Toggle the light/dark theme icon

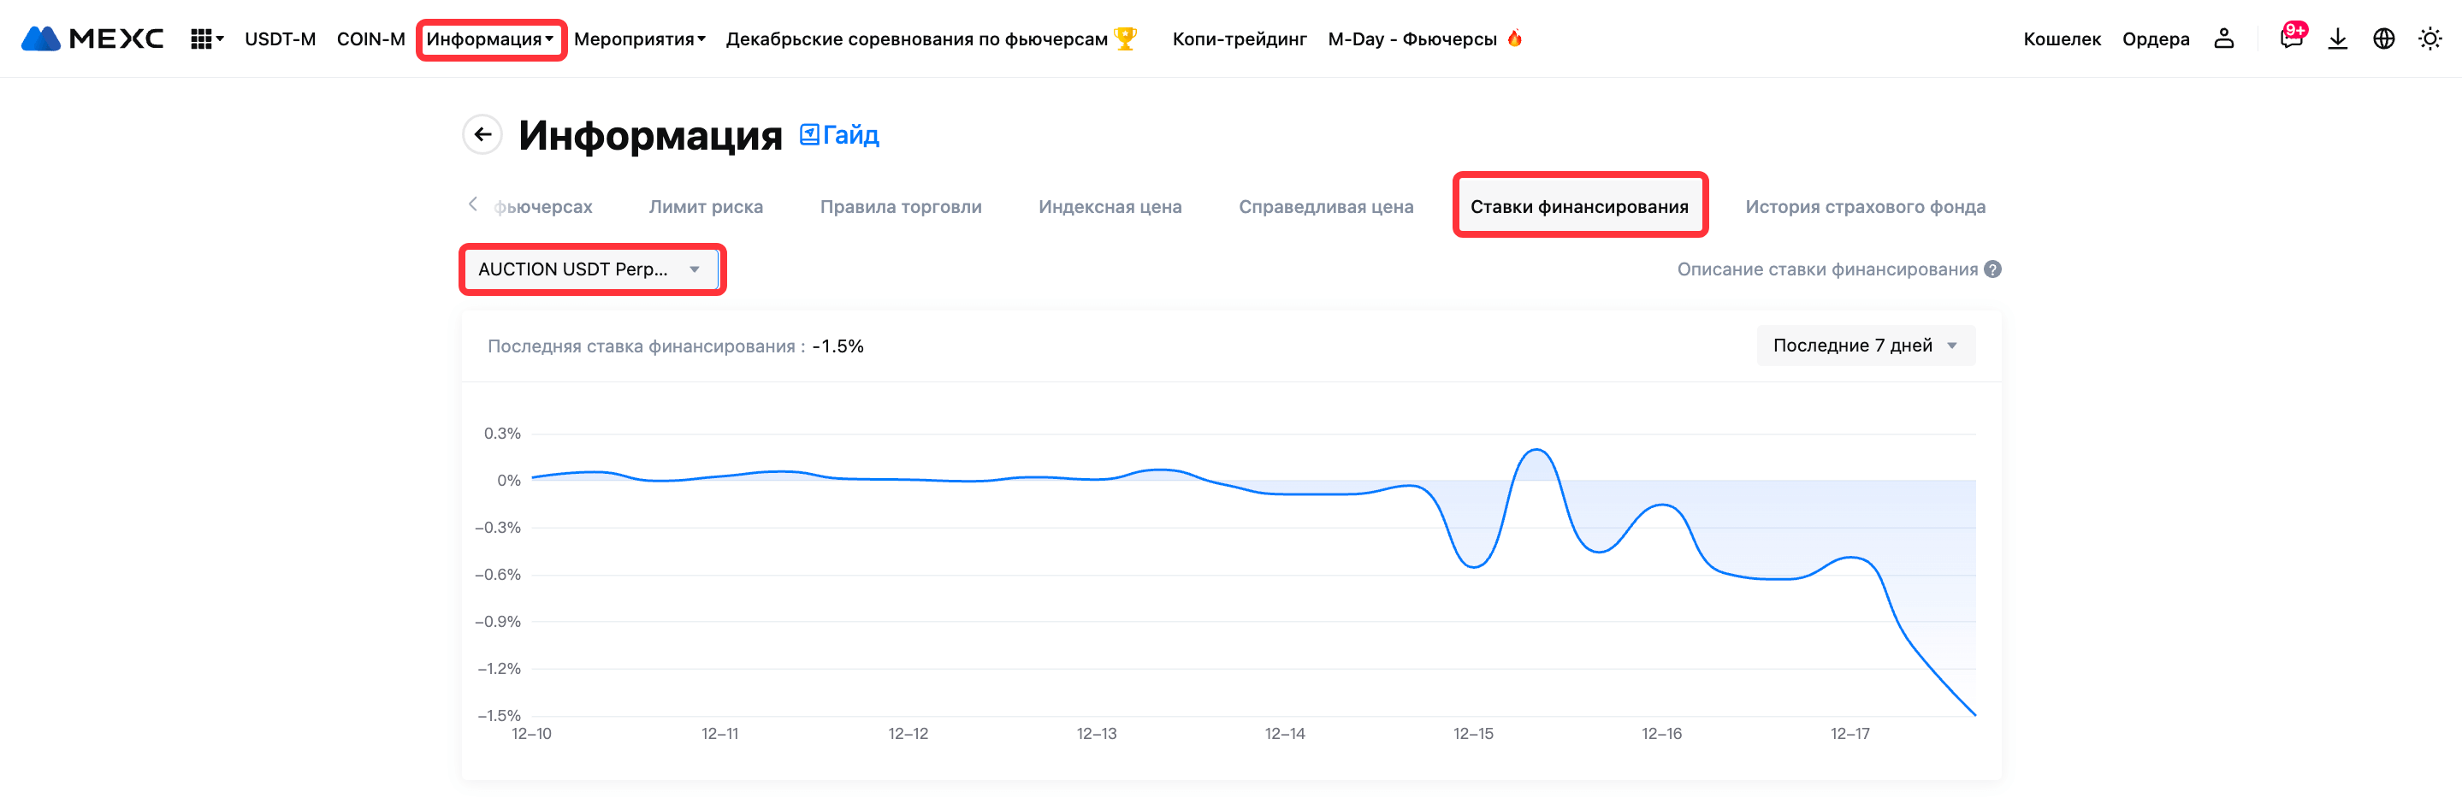tap(2429, 39)
